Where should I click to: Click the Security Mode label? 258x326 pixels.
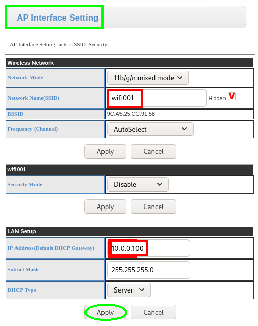(25, 184)
